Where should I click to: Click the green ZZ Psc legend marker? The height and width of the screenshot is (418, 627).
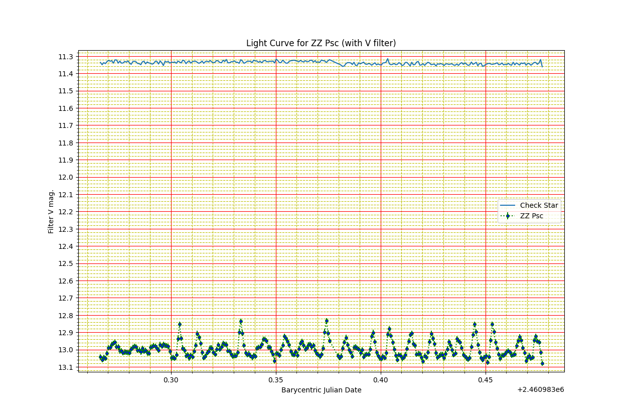pos(508,216)
